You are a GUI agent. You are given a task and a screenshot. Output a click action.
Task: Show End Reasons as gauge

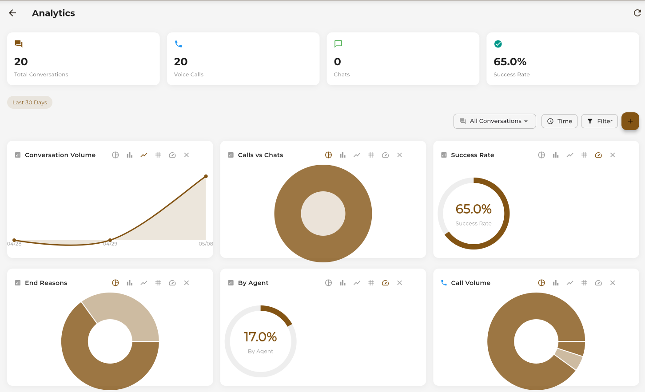(172, 283)
